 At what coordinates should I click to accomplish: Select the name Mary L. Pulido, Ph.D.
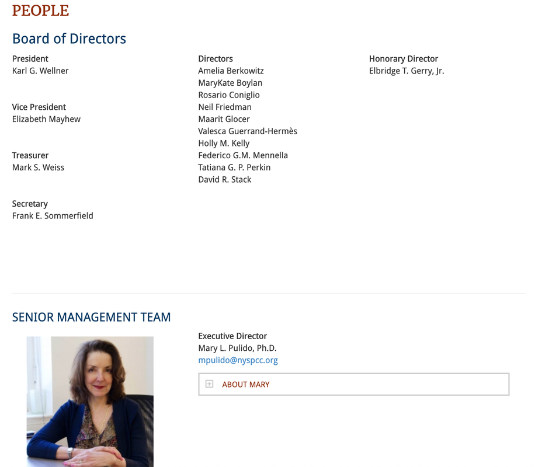point(237,348)
